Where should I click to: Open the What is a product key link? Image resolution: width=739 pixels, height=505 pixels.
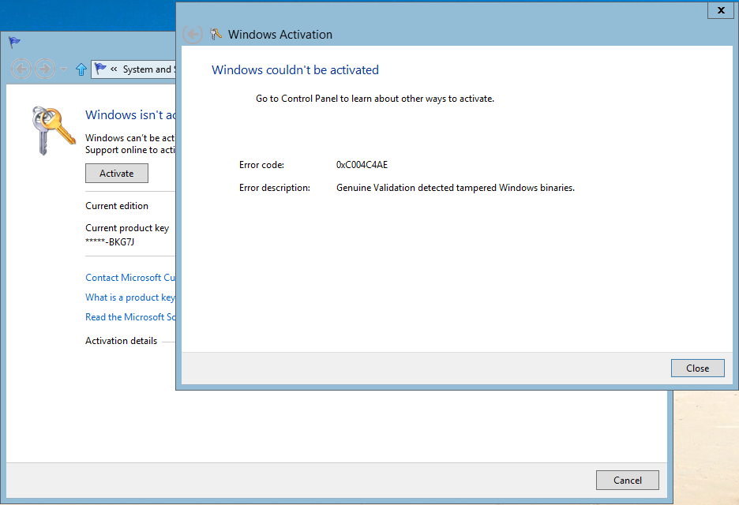coord(130,297)
